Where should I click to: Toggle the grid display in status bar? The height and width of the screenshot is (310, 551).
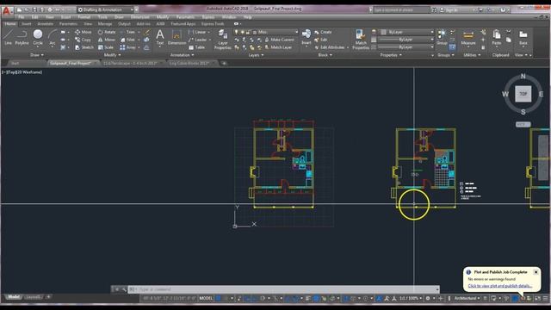pyautogui.click(x=218, y=299)
